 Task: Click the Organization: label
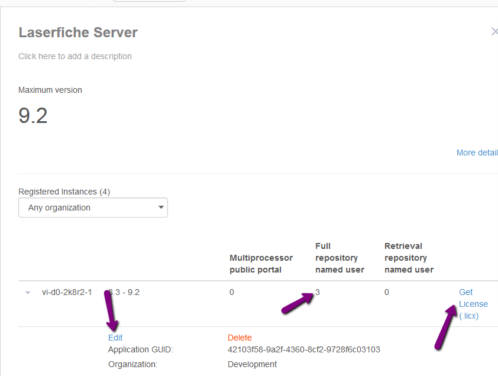(132, 364)
